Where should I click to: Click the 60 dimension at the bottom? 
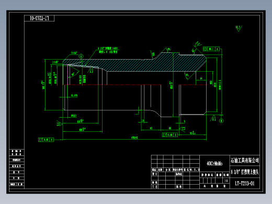pos(170,128)
